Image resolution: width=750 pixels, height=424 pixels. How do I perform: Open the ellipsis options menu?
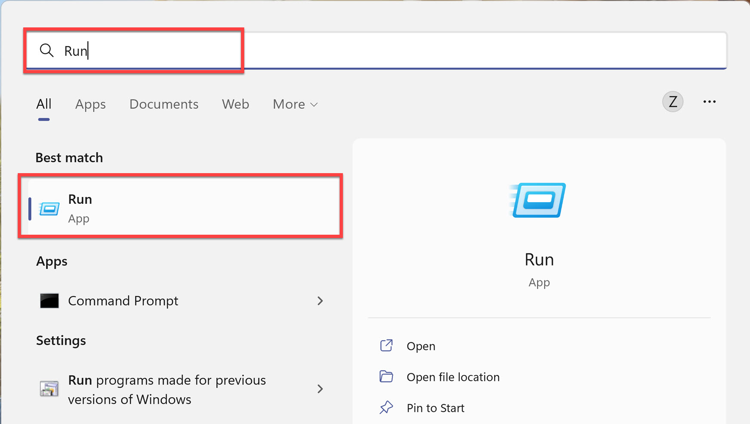tap(709, 101)
